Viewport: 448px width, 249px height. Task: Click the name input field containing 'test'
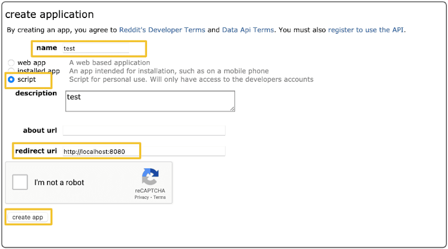pos(96,49)
